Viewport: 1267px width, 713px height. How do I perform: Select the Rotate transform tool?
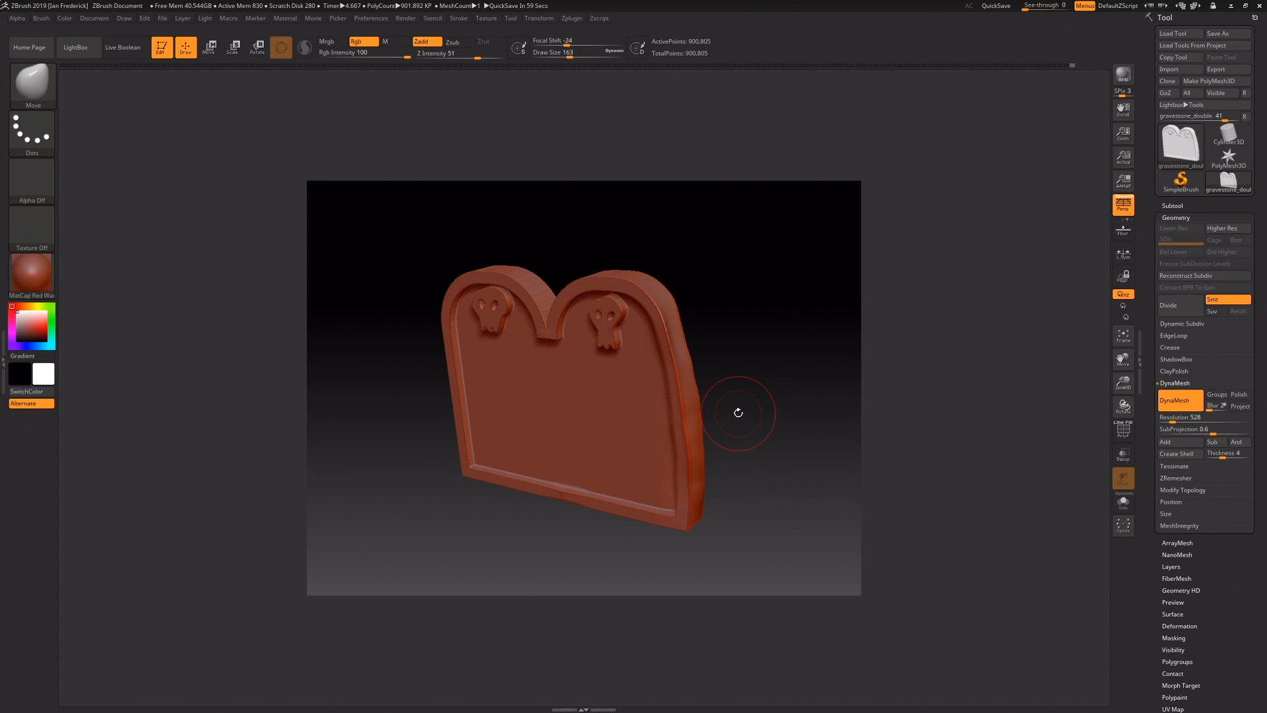tap(257, 47)
